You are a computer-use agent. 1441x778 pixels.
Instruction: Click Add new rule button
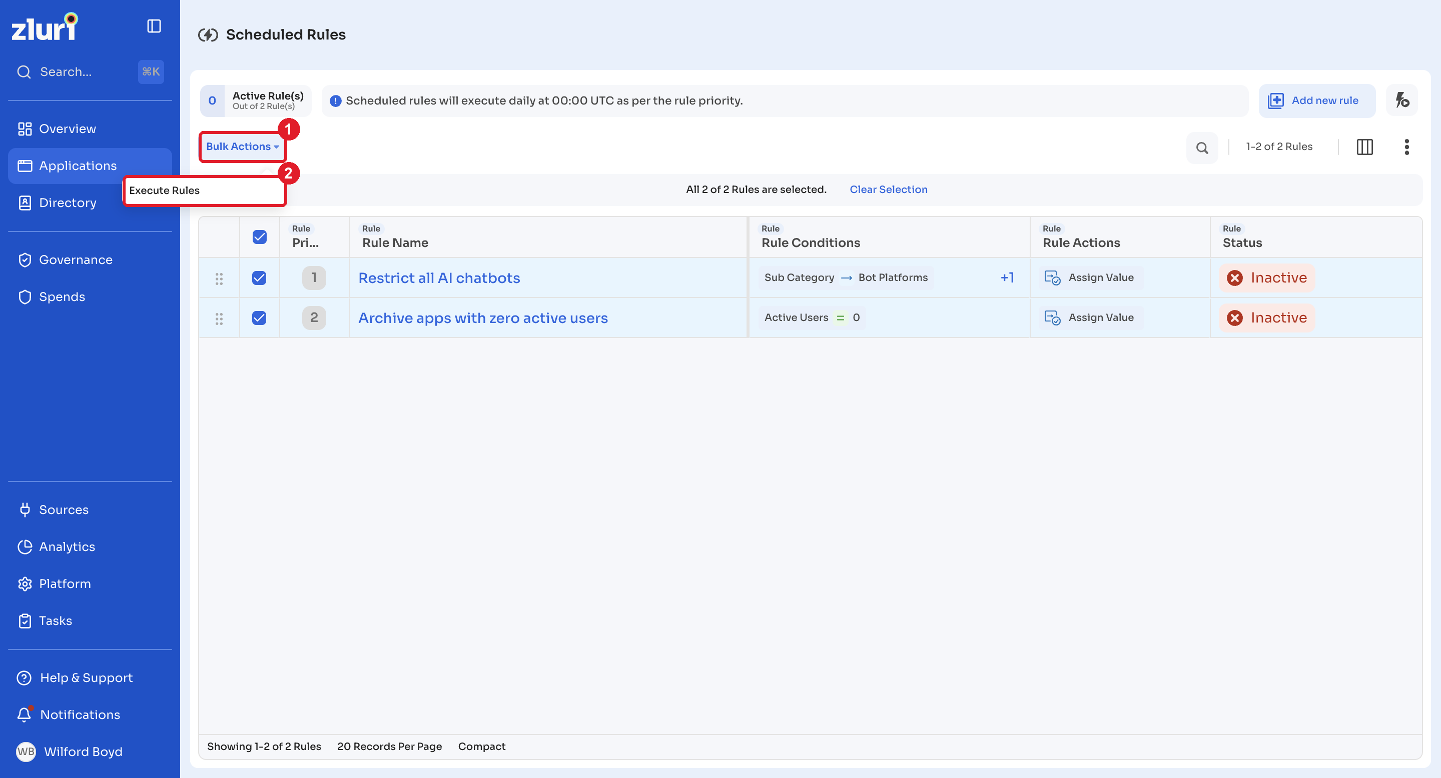1317,100
